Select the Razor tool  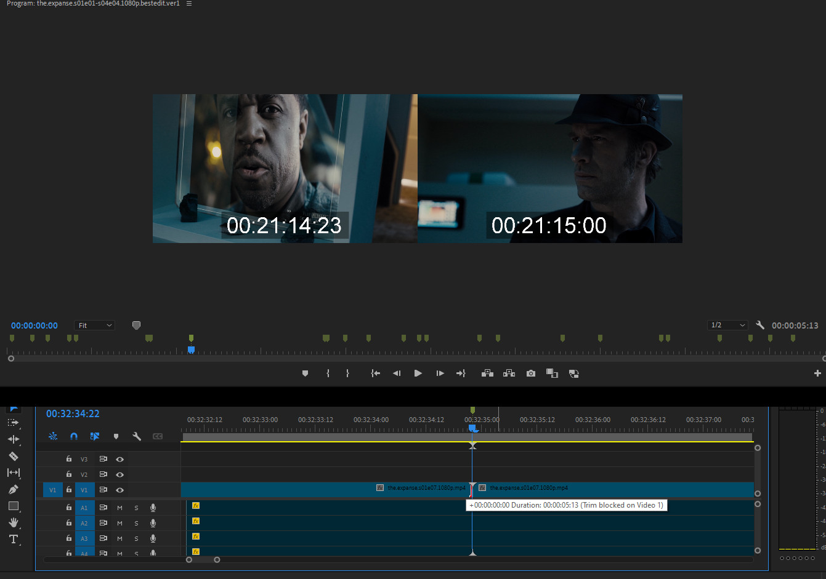click(13, 456)
